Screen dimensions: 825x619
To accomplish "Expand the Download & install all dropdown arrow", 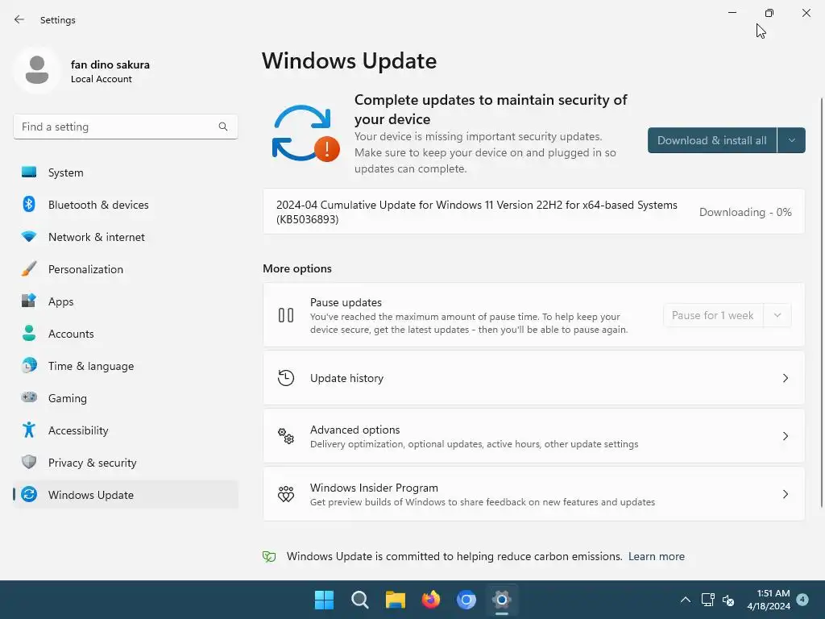I will [x=791, y=140].
